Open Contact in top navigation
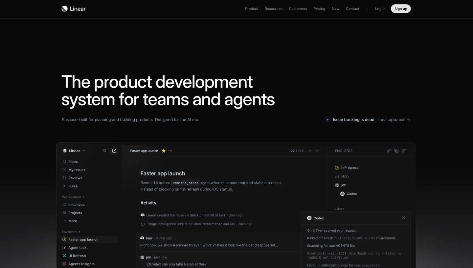 (x=352, y=9)
